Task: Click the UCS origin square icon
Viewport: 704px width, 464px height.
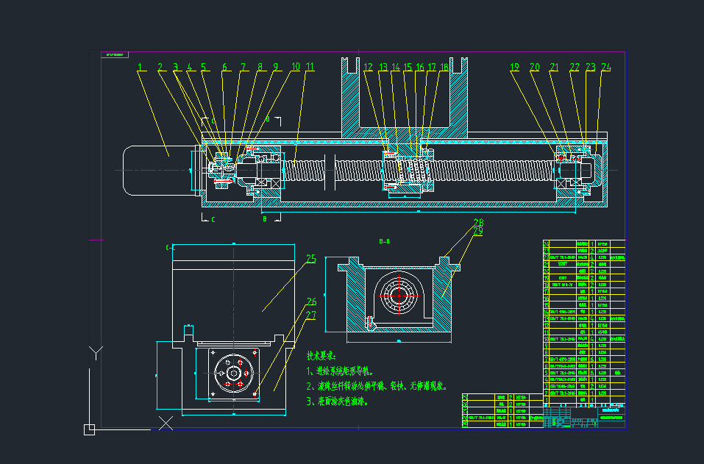Action: (x=89, y=429)
